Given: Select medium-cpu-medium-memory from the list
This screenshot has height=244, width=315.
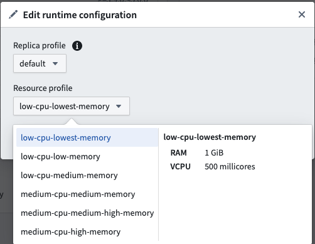Looking at the screenshot, I should (87, 194).
